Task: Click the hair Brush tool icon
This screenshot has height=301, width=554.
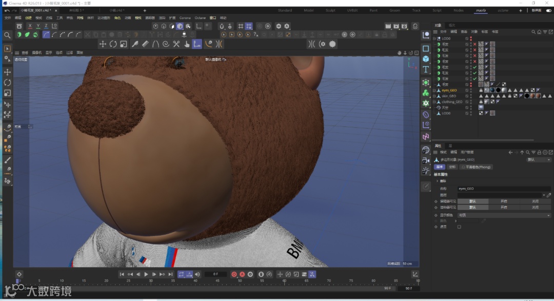Action: [x=135, y=44]
